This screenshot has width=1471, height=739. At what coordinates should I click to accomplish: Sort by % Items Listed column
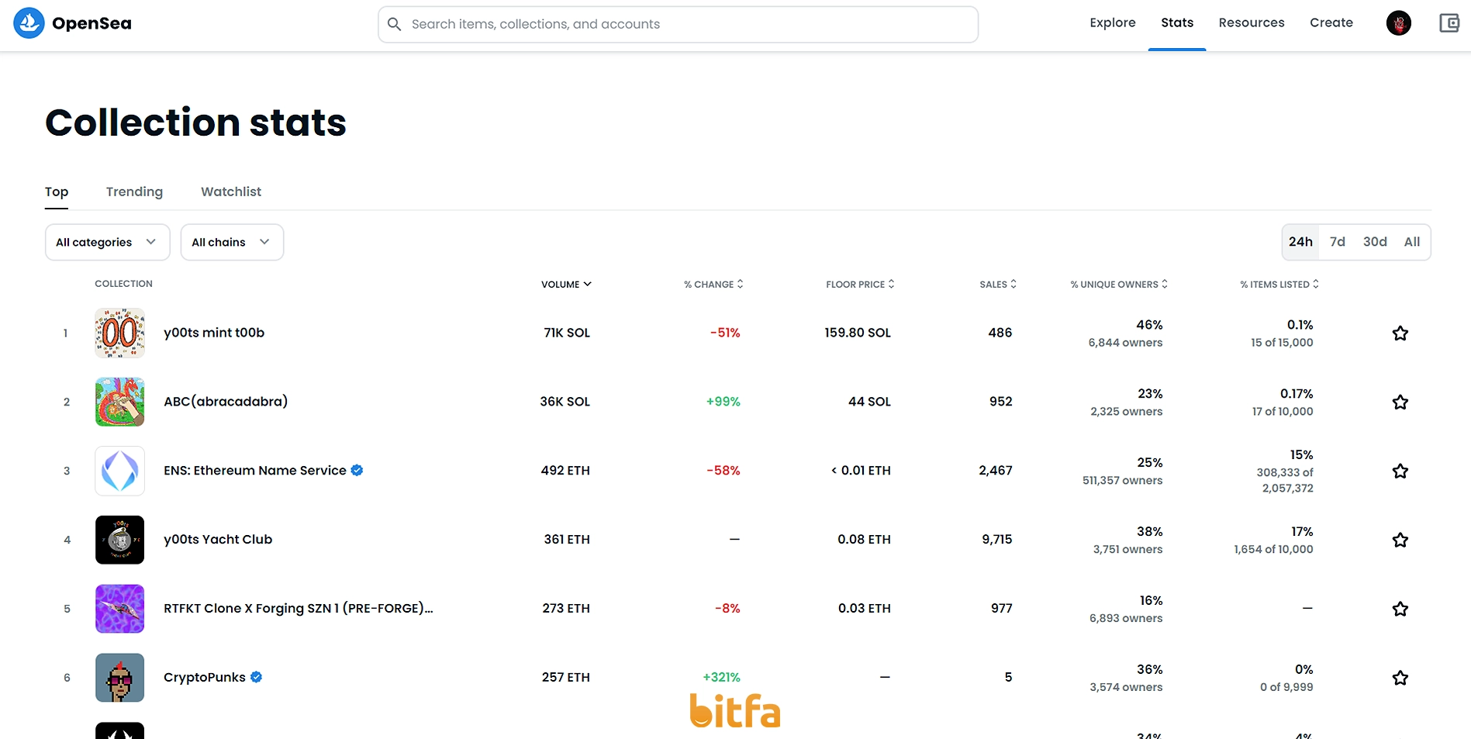pyautogui.click(x=1279, y=285)
